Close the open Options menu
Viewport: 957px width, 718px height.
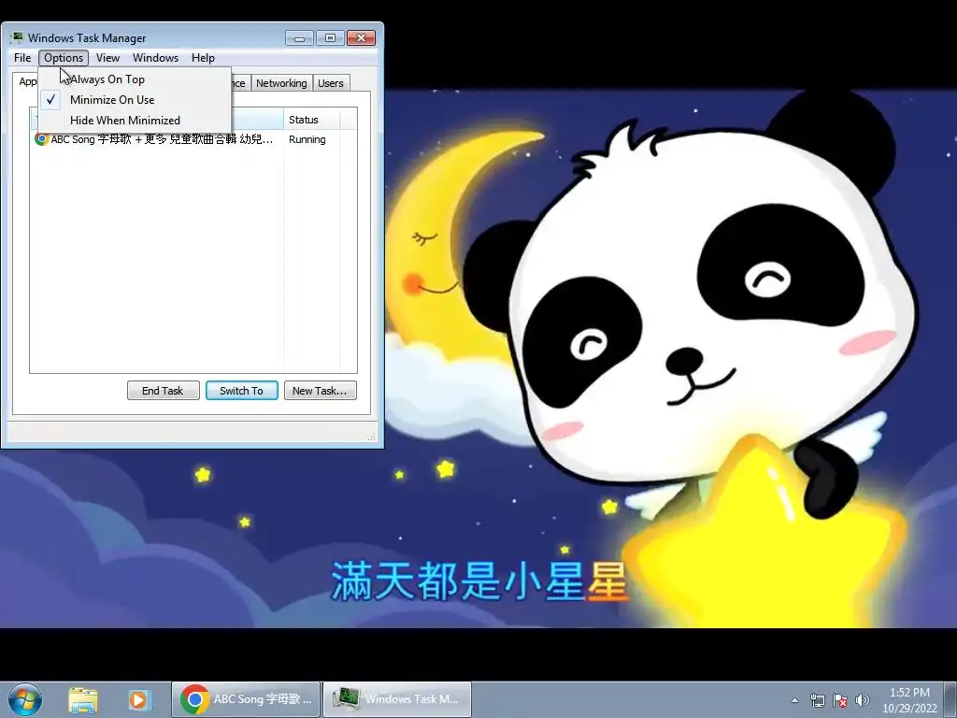(x=64, y=57)
